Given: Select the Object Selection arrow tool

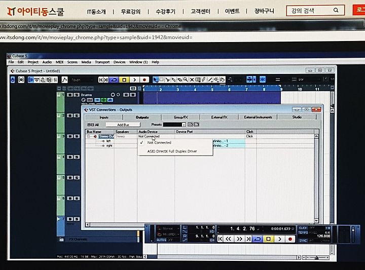Looking at the screenshot, I should click(x=155, y=80).
